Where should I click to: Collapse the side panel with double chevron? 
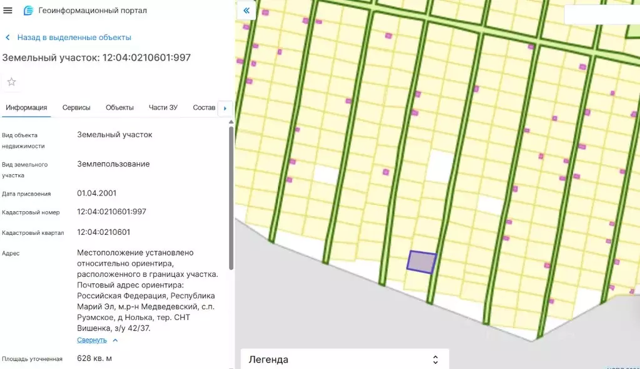[246, 11]
